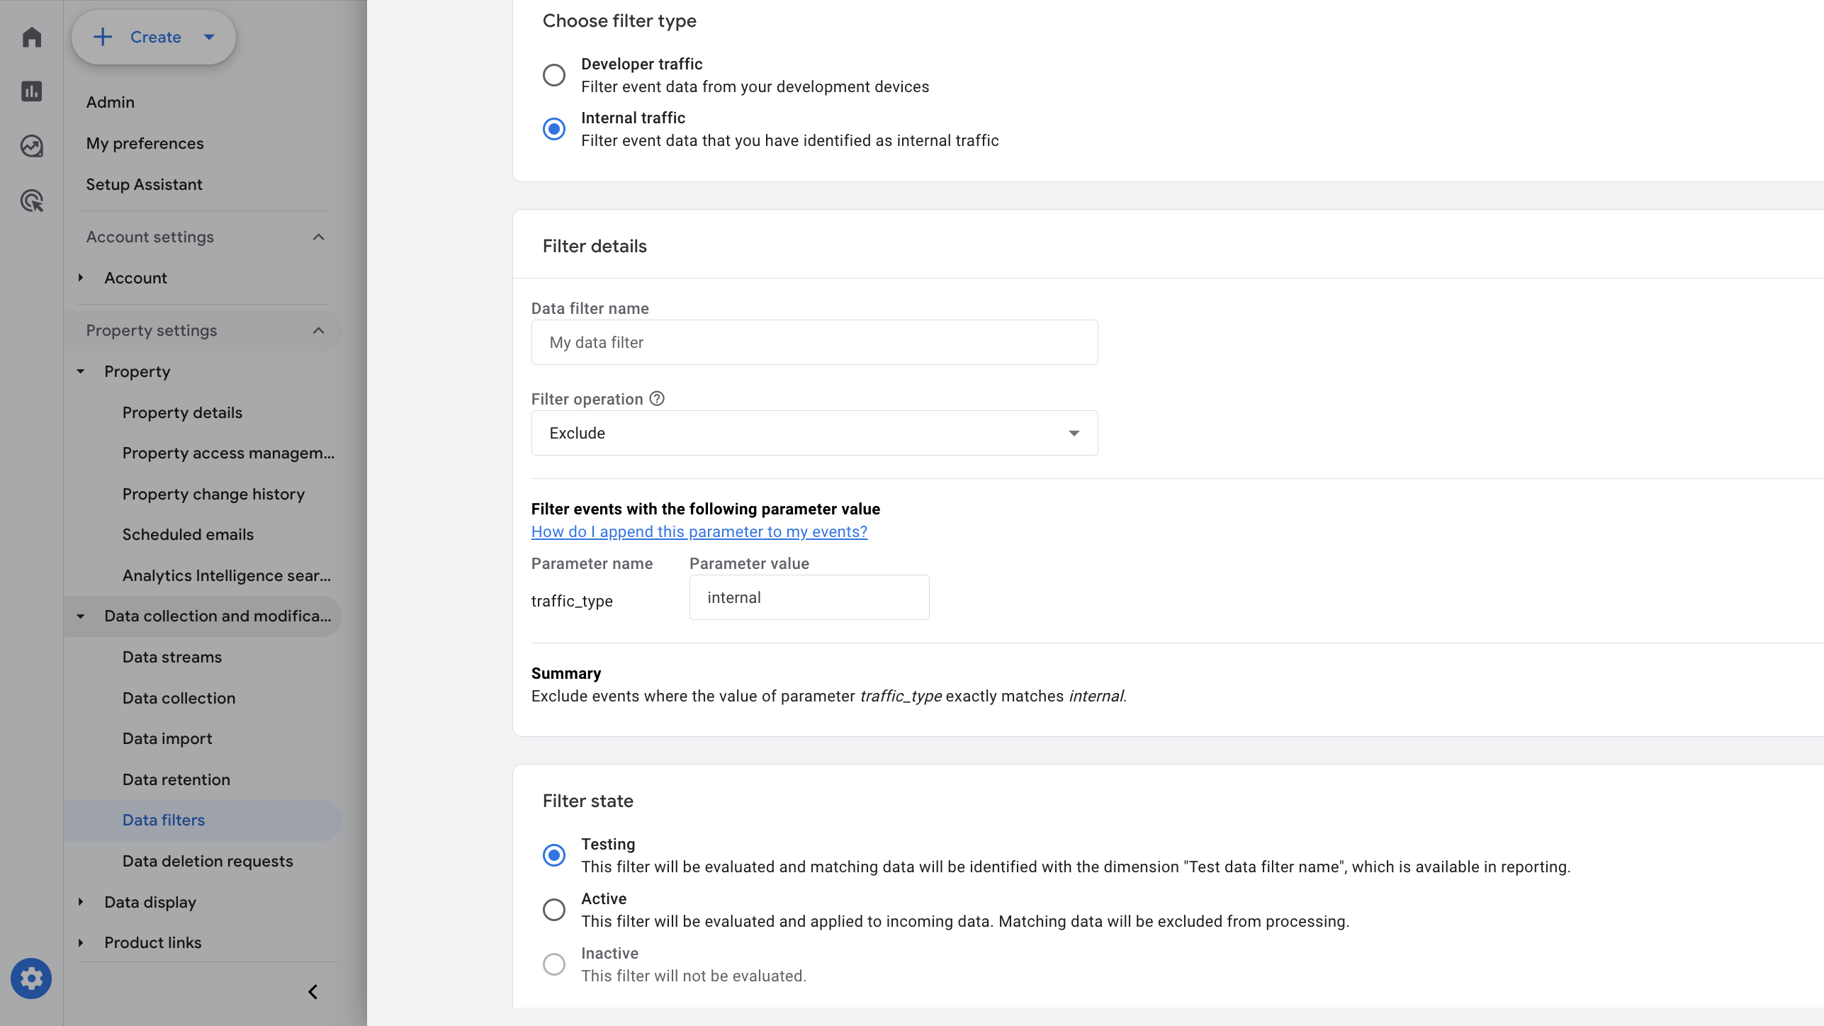This screenshot has height=1026, width=1824.
Task: Select Developer traffic filter type
Action: click(x=554, y=75)
